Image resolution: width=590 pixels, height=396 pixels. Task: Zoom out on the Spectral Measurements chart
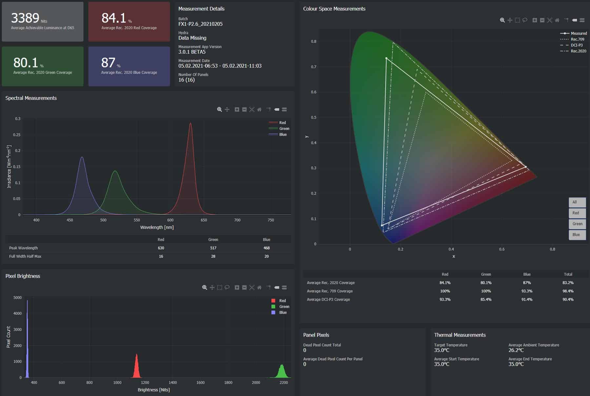pyautogui.click(x=244, y=109)
